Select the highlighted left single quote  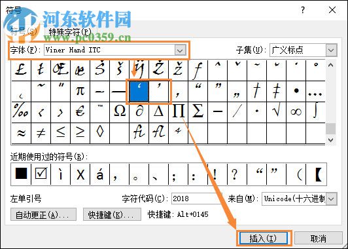coord(139,91)
